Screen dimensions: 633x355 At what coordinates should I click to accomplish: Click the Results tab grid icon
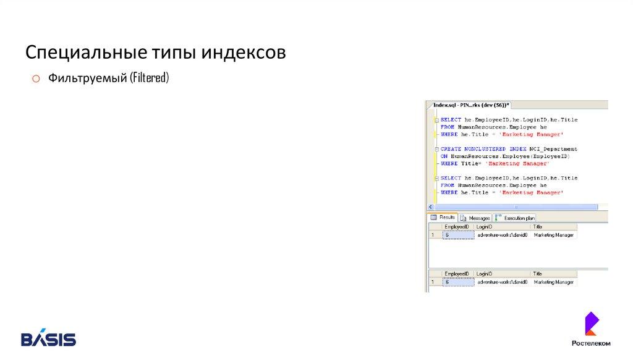pos(434,218)
